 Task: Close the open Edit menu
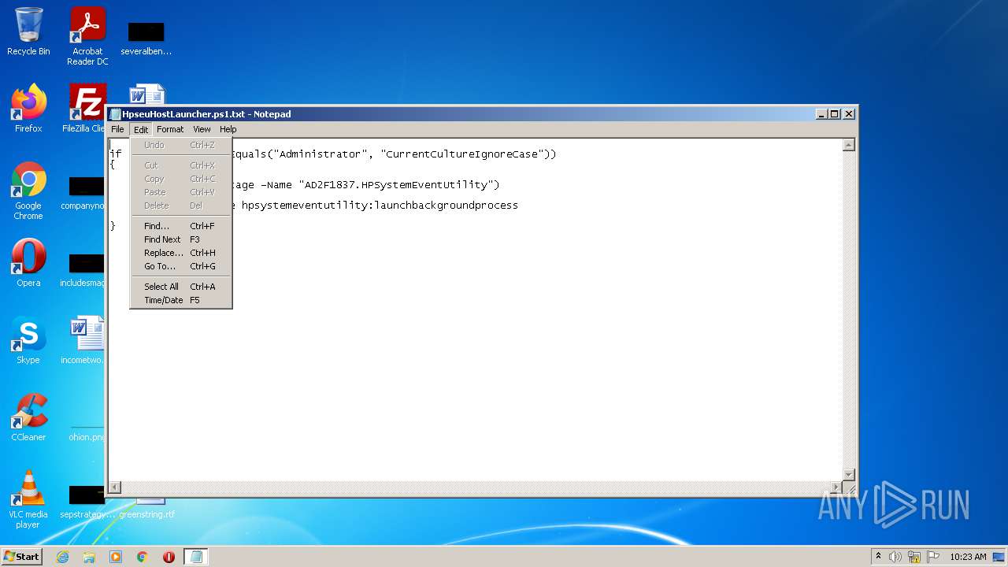click(141, 129)
